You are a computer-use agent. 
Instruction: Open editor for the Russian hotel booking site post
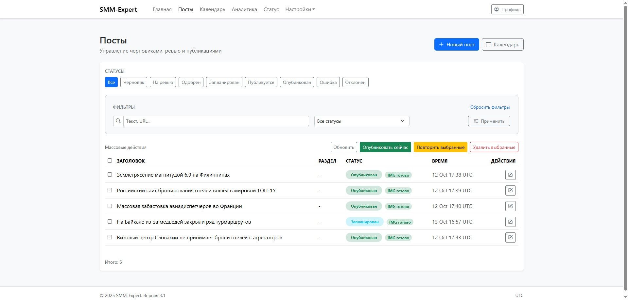click(510, 190)
